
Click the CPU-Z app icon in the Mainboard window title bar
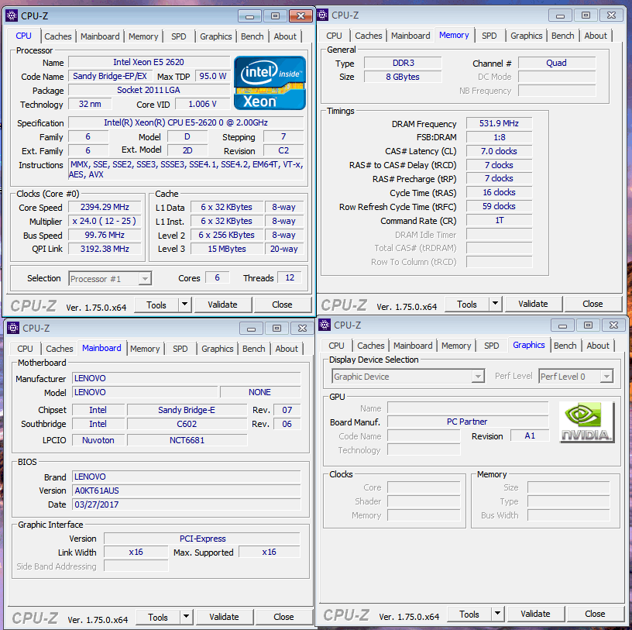(13, 328)
